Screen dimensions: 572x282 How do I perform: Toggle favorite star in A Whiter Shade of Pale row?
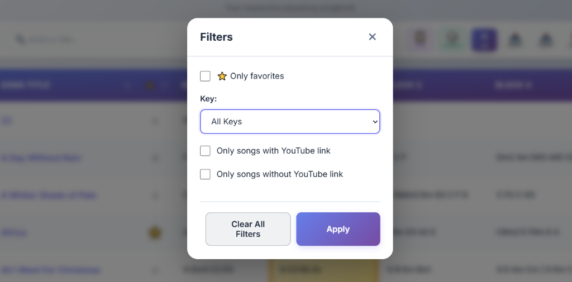pyautogui.click(x=155, y=195)
